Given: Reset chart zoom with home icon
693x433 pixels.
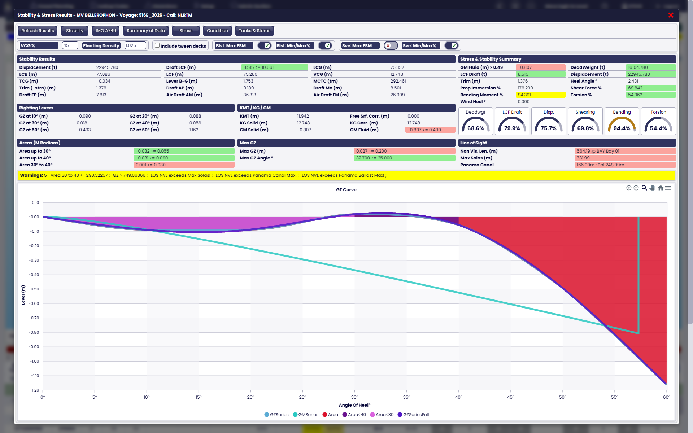Looking at the screenshot, I should click(x=661, y=188).
